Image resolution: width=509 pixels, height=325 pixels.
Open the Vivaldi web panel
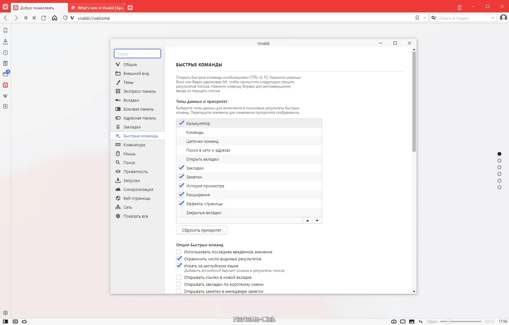coord(5,85)
